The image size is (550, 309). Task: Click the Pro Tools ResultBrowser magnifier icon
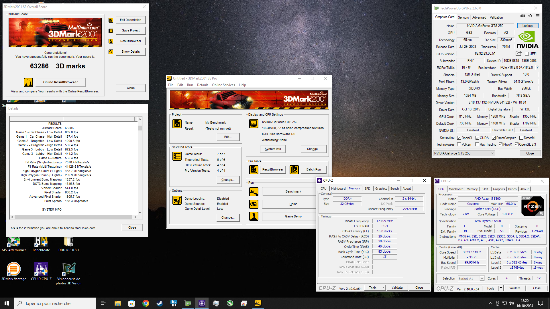tap(254, 170)
